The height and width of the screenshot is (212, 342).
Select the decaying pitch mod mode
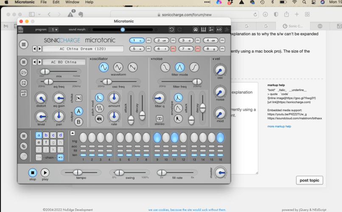pyautogui.click(x=99, y=98)
